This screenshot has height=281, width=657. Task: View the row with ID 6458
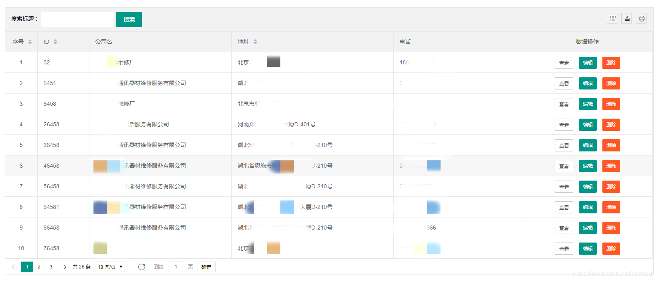564,104
